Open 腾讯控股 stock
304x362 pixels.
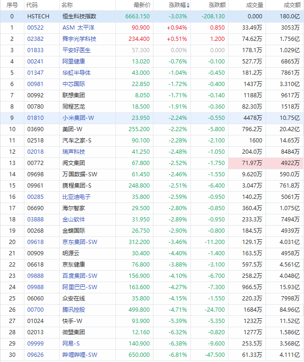point(74,310)
